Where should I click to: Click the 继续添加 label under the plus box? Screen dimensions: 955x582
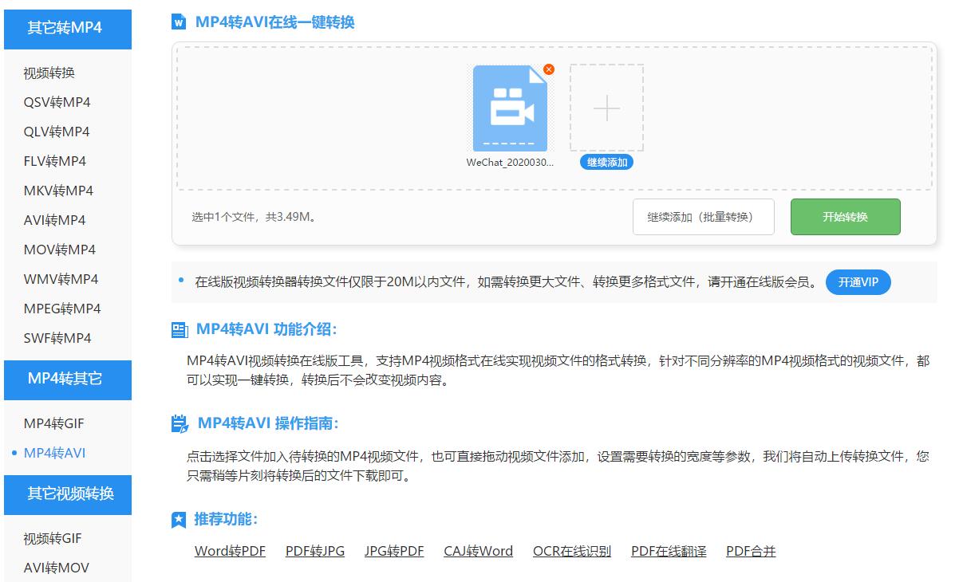click(606, 163)
